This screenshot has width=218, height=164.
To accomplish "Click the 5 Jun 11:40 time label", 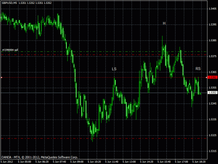I will click(112, 162).
